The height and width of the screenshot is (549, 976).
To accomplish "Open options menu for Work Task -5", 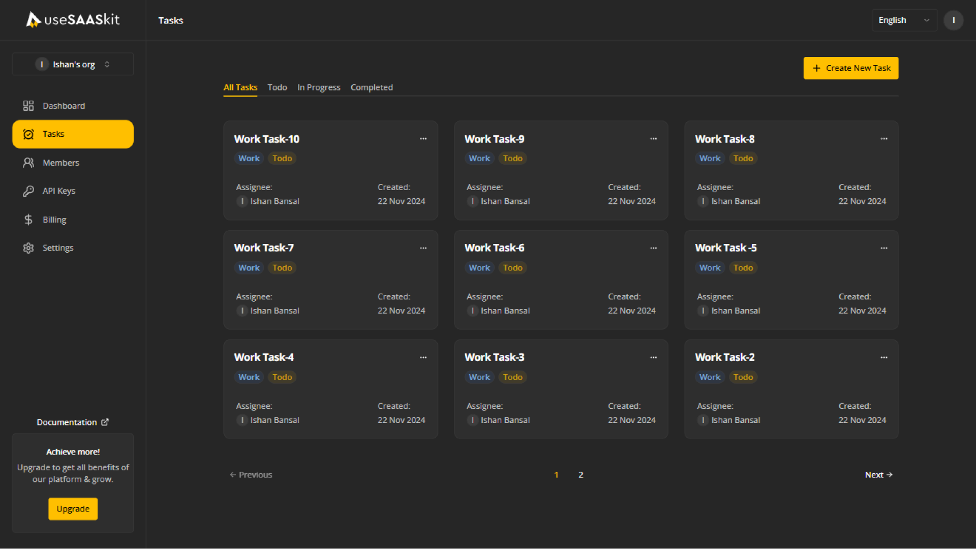I will click(x=884, y=248).
